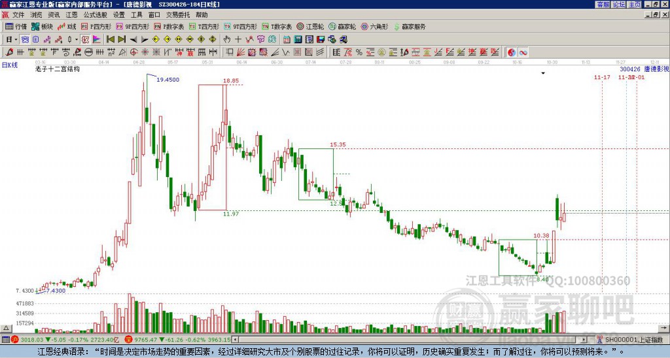Screen dimensions: 670x358
Task: Open the 六角形 hexagon tool
Action: coord(375,26)
